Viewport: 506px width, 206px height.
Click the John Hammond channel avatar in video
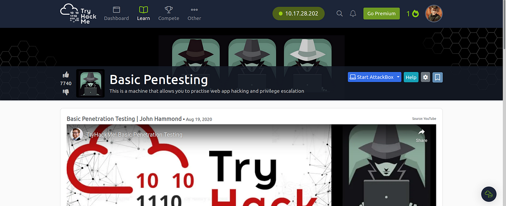[77, 135]
